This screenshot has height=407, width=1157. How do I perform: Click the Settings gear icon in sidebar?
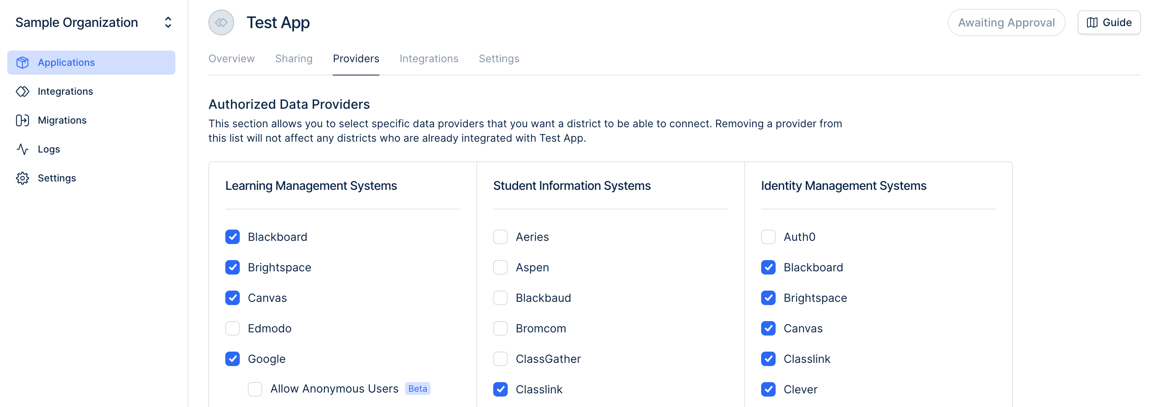click(23, 178)
